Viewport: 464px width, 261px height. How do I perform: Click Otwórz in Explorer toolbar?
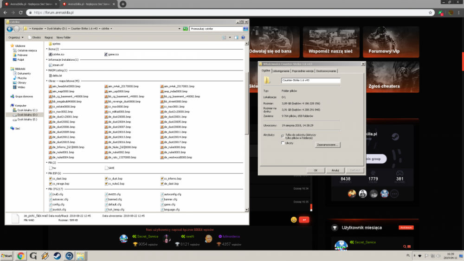coord(35,38)
